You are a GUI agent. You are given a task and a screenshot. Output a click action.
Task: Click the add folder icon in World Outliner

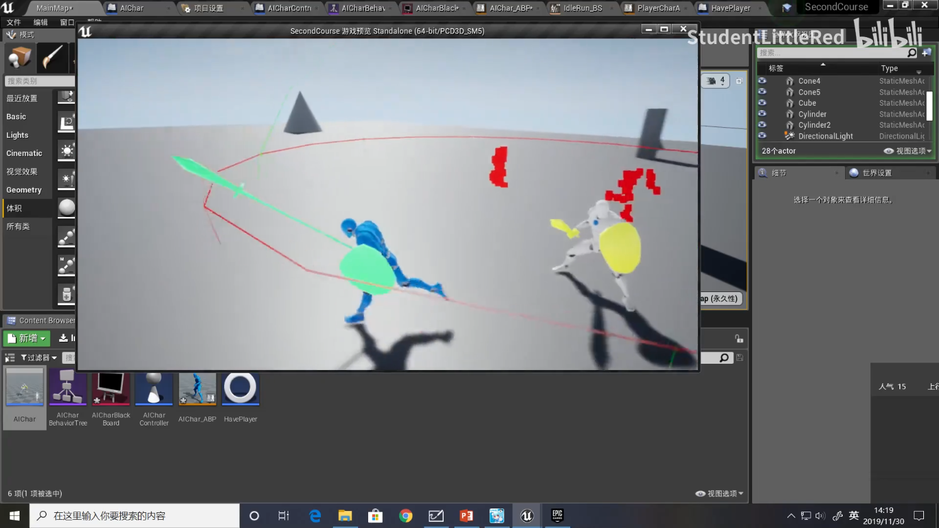click(926, 53)
